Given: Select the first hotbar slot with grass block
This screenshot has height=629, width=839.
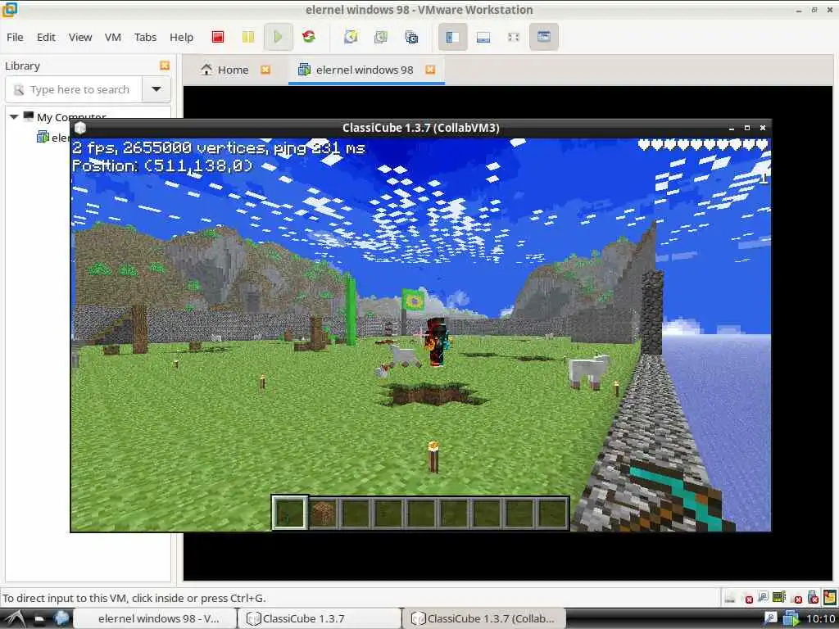Looking at the screenshot, I should [x=290, y=513].
